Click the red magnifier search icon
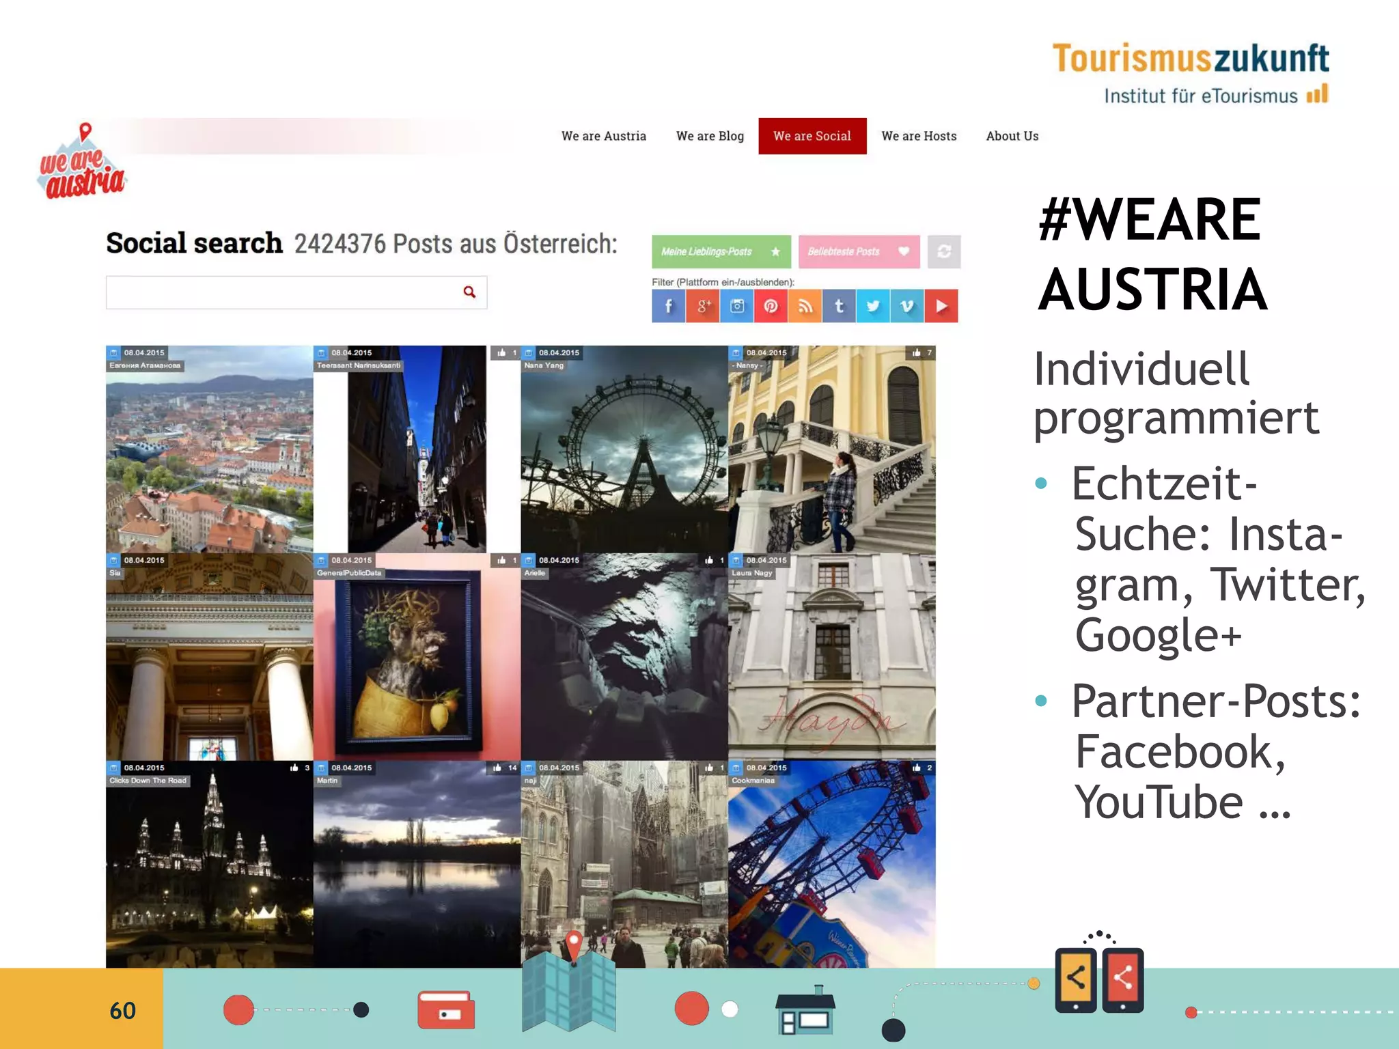The image size is (1399, 1049). coord(469,292)
